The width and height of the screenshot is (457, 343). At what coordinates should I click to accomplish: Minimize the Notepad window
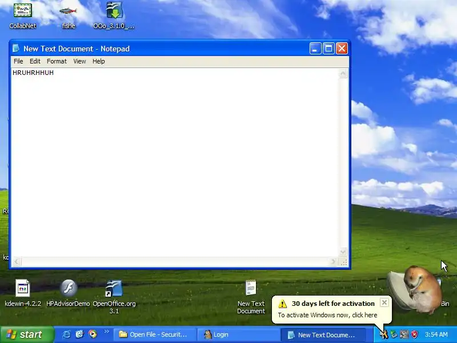click(x=315, y=49)
